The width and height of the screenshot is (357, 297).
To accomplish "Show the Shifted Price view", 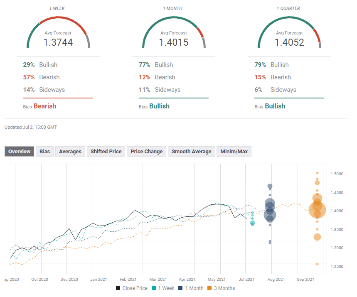I will (106, 152).
